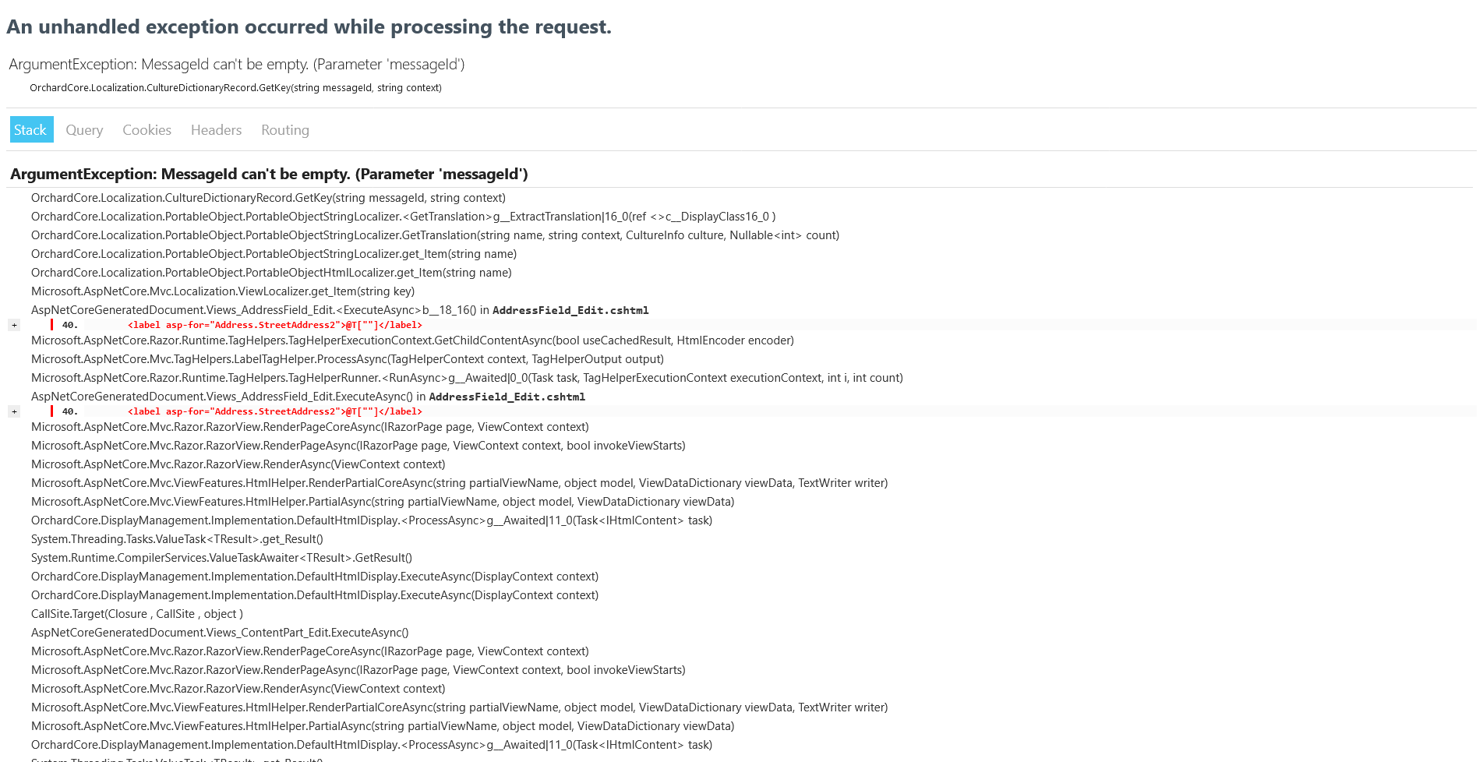Click the Views_ContentPart_Edit.ExecuteAsync stack frame

tap(220, 632)
